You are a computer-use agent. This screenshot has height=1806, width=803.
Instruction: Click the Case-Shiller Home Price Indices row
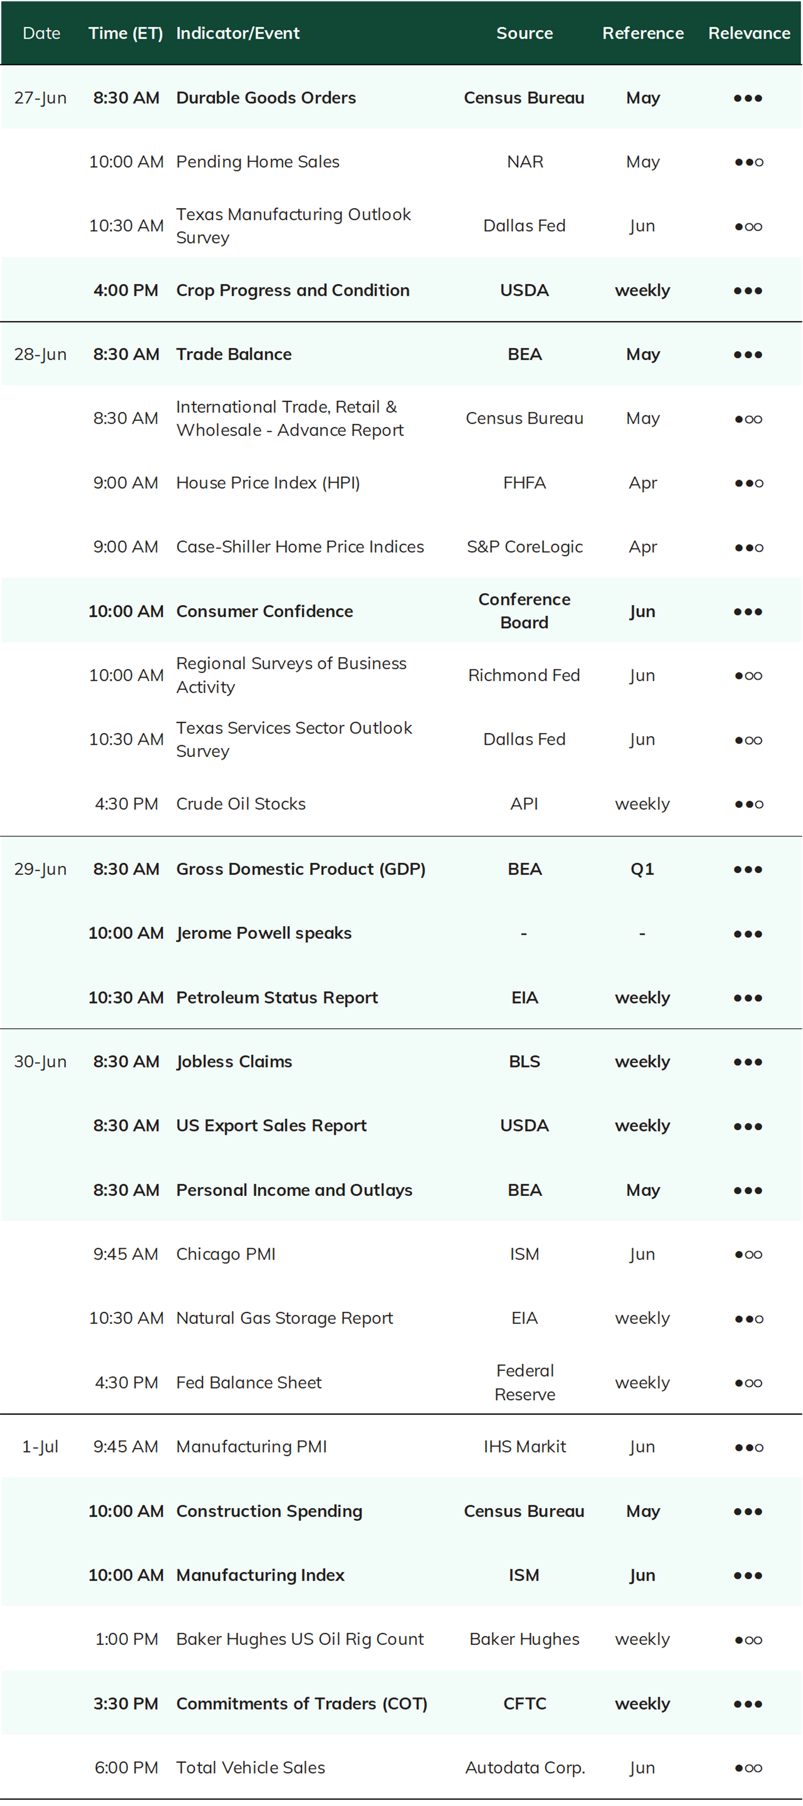pyautogui.click(x=401, y=547)
